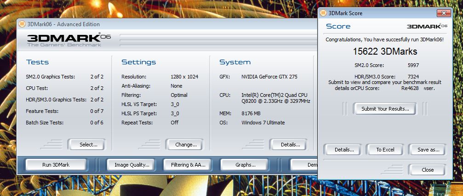Screen dimensions: 463x196
Task: Click the Feature Tests count 0 of 7
Action: coord(97,111)
